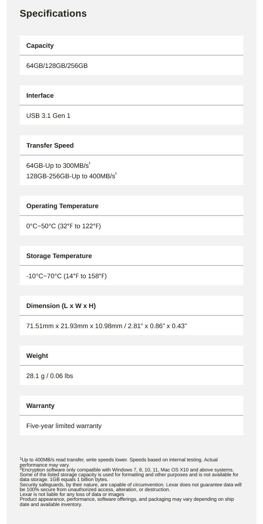Click the -10°C~70°C storage value

67,276
